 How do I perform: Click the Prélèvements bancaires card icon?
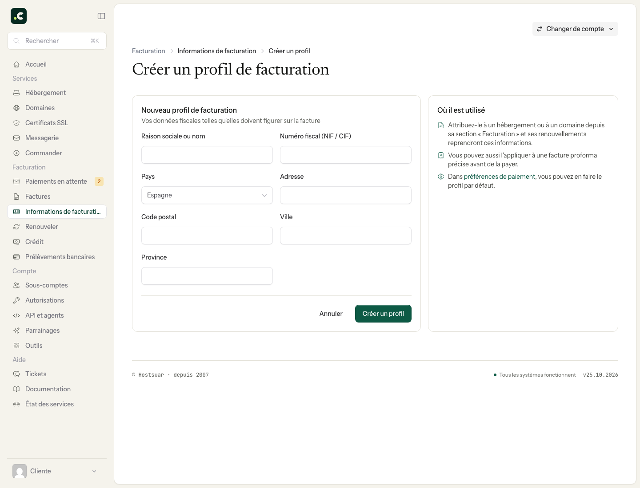point(16,257)
